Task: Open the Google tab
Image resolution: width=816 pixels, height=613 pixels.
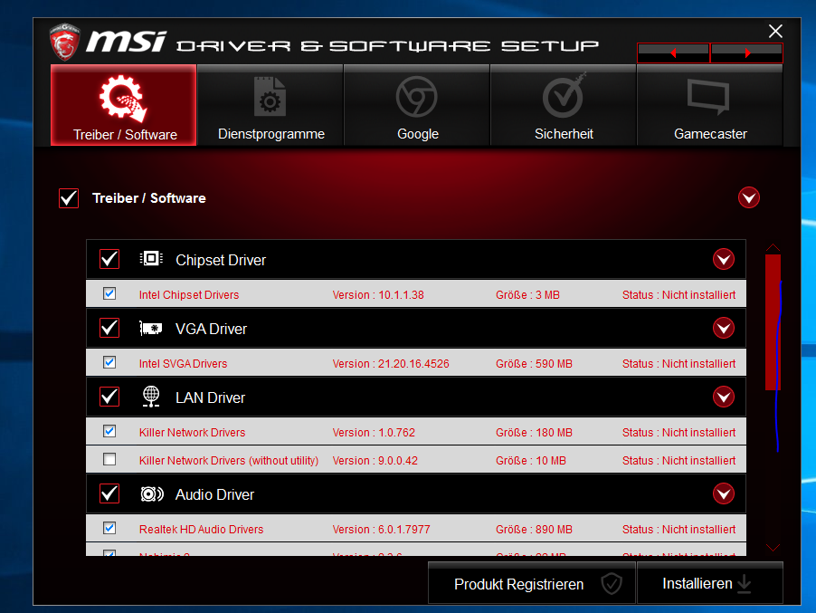Action: (x=417, y=105)
